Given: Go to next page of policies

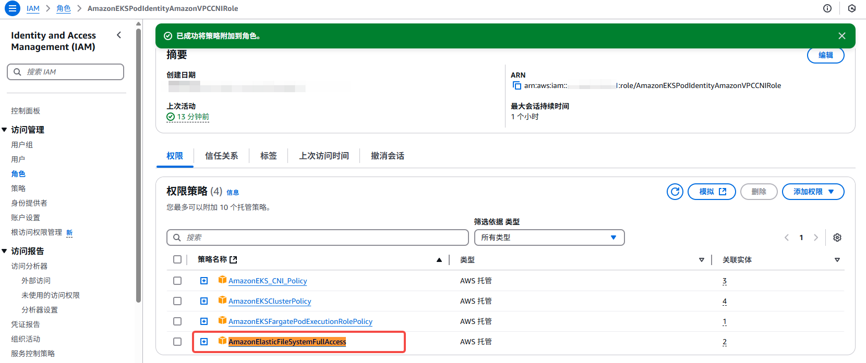Looking at the screenshot, I should 816,237.
